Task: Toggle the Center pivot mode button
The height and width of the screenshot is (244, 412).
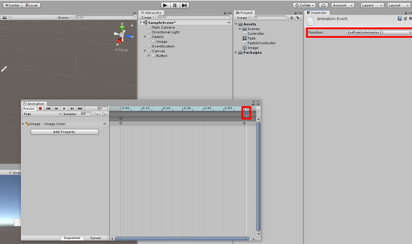Action: click(x=12, y=5)
